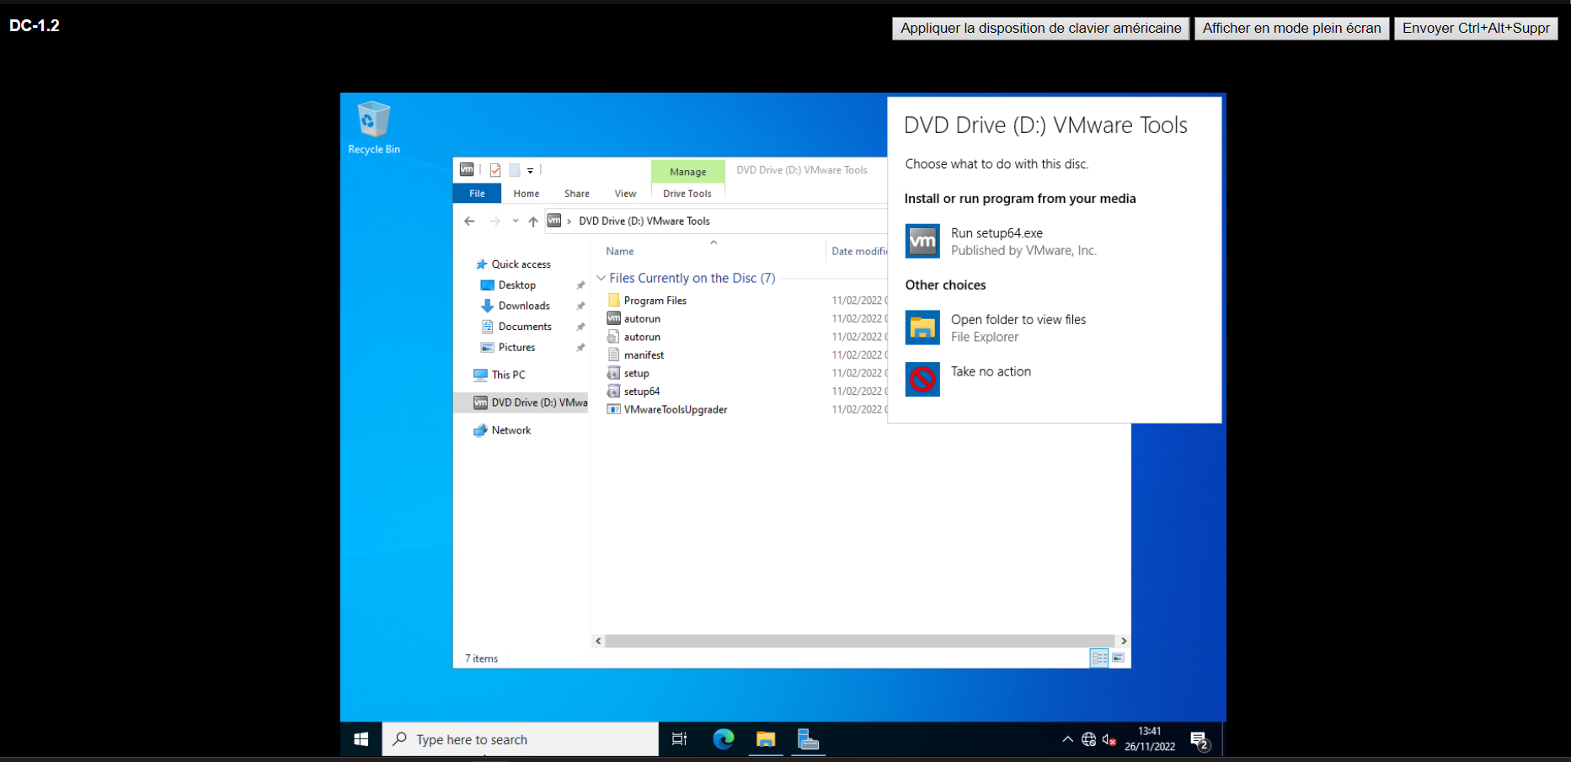Switch to Large icons view in status bar
This screenshot has width=1571, height=762.
click(x=1119, y=658)
